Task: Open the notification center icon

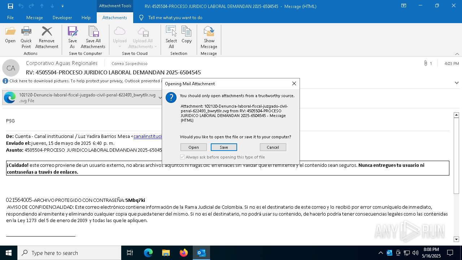Action: (x=450, y=253)
